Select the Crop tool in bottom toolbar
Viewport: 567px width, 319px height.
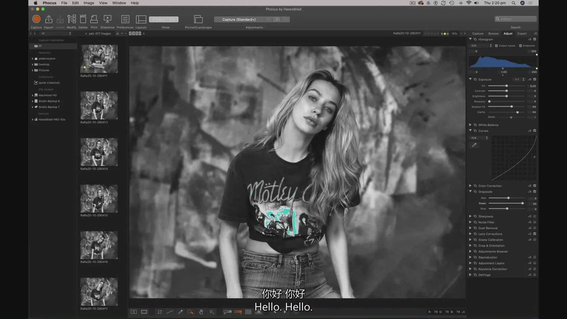coord(160,312)
